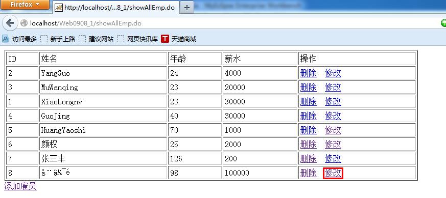Viewport: 446px width, 198px height.
Task: Delete employee MuWanqing via 删除
Action: [x=309, y=88]
